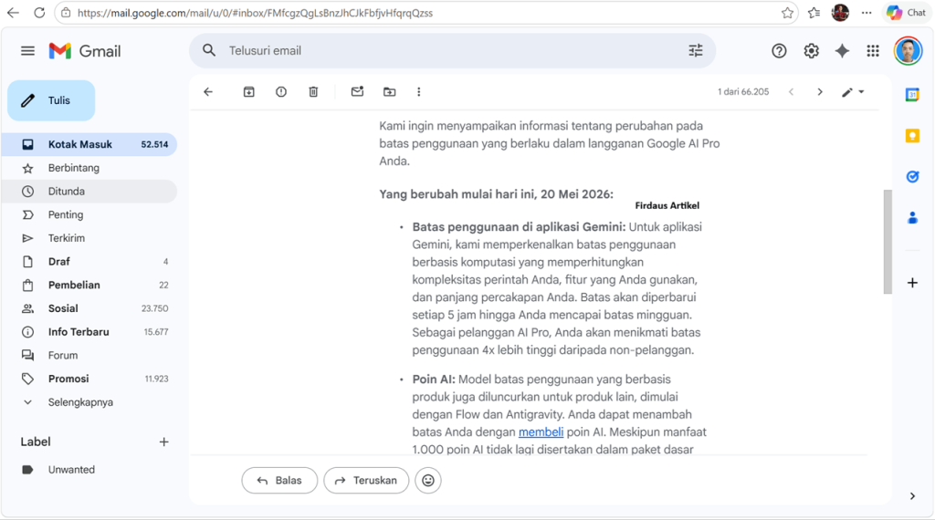Screen dimensions: 935x520
Task: Archive this email
Action: point(248,92)
